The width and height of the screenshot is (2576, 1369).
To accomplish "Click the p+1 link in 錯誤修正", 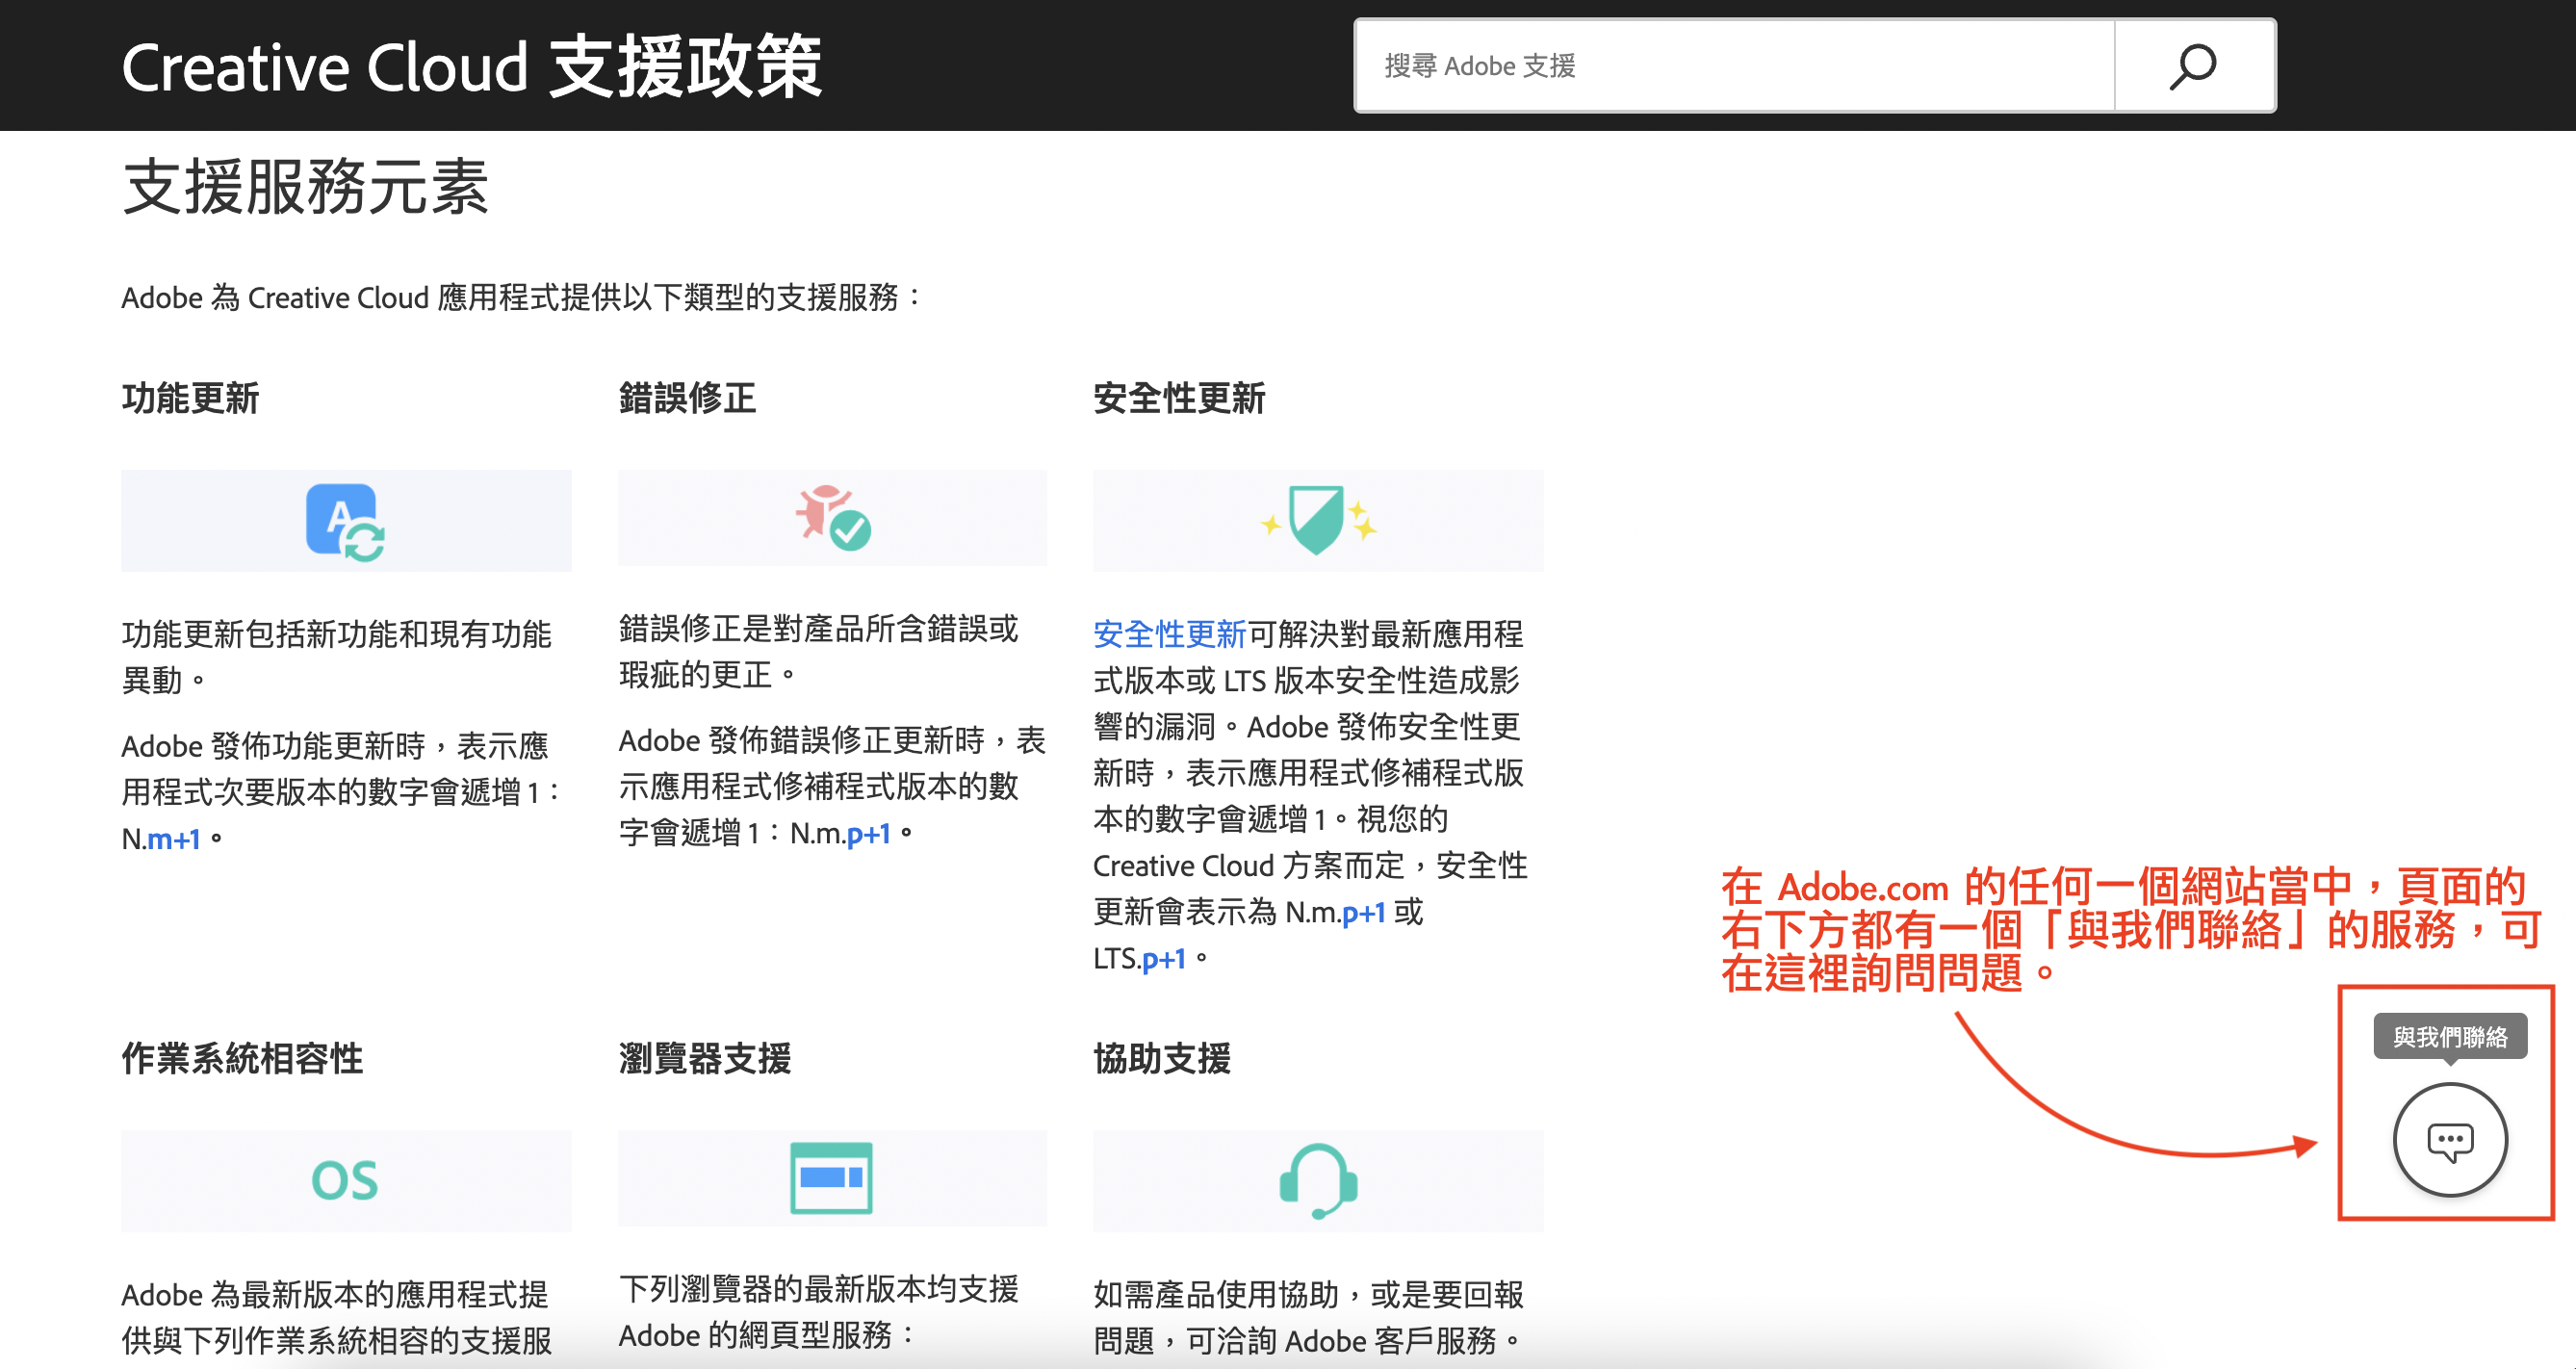I will (868, 832).
